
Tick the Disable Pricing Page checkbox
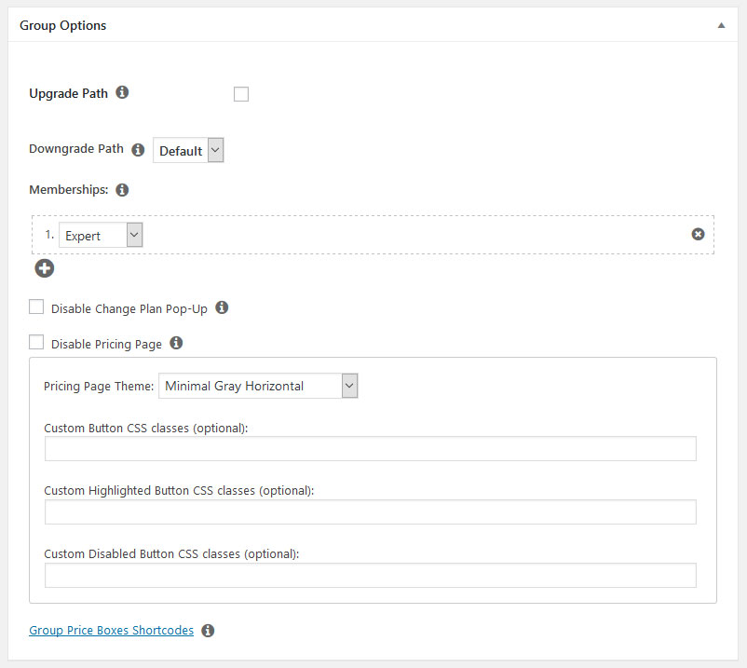pyautogui.click(x=37, y=344)
